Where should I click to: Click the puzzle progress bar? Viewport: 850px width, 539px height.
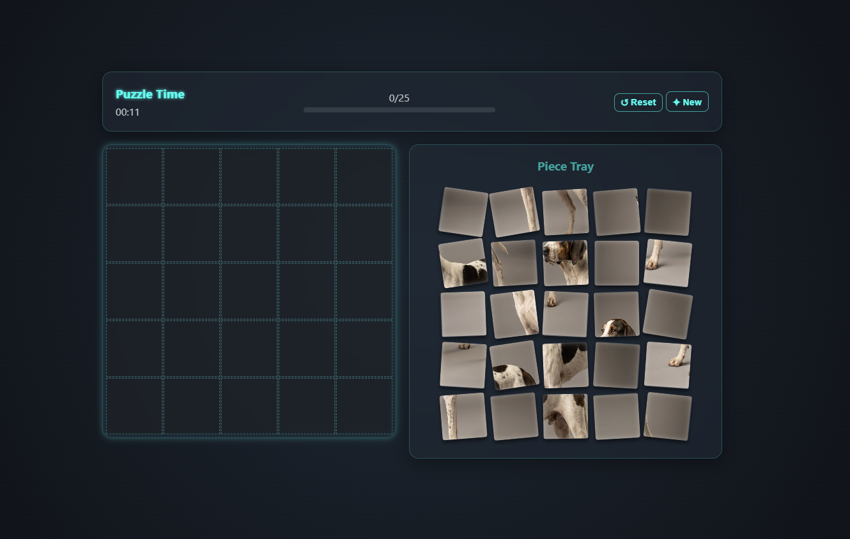399,110
